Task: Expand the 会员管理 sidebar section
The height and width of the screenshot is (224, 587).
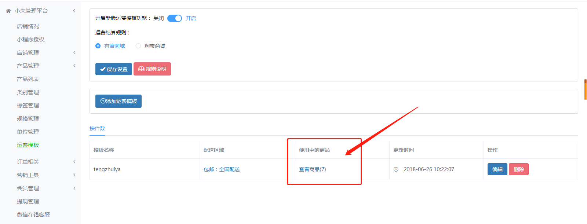Action: 74,188
